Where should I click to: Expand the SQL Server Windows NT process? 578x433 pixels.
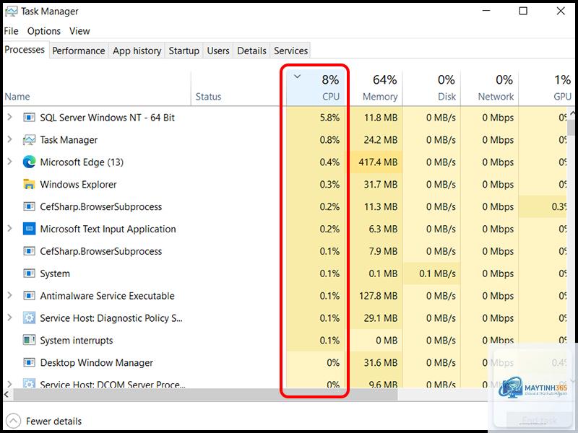10,117
